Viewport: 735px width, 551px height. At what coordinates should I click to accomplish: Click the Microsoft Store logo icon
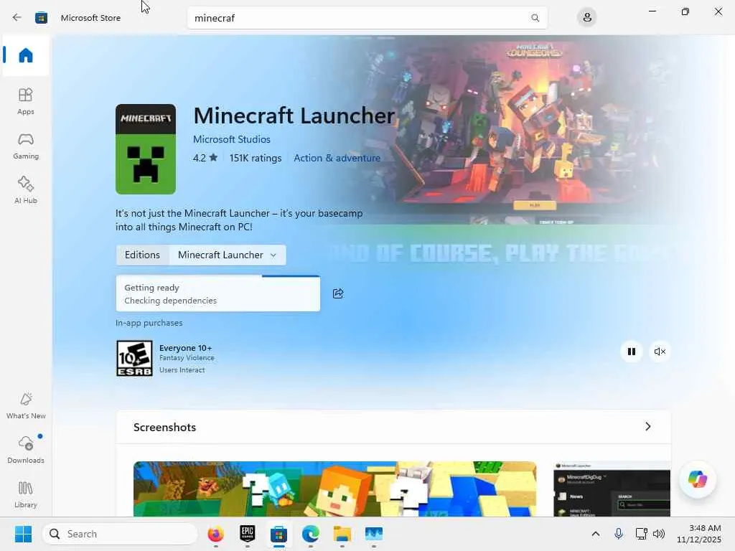click(x=41, y=18)
